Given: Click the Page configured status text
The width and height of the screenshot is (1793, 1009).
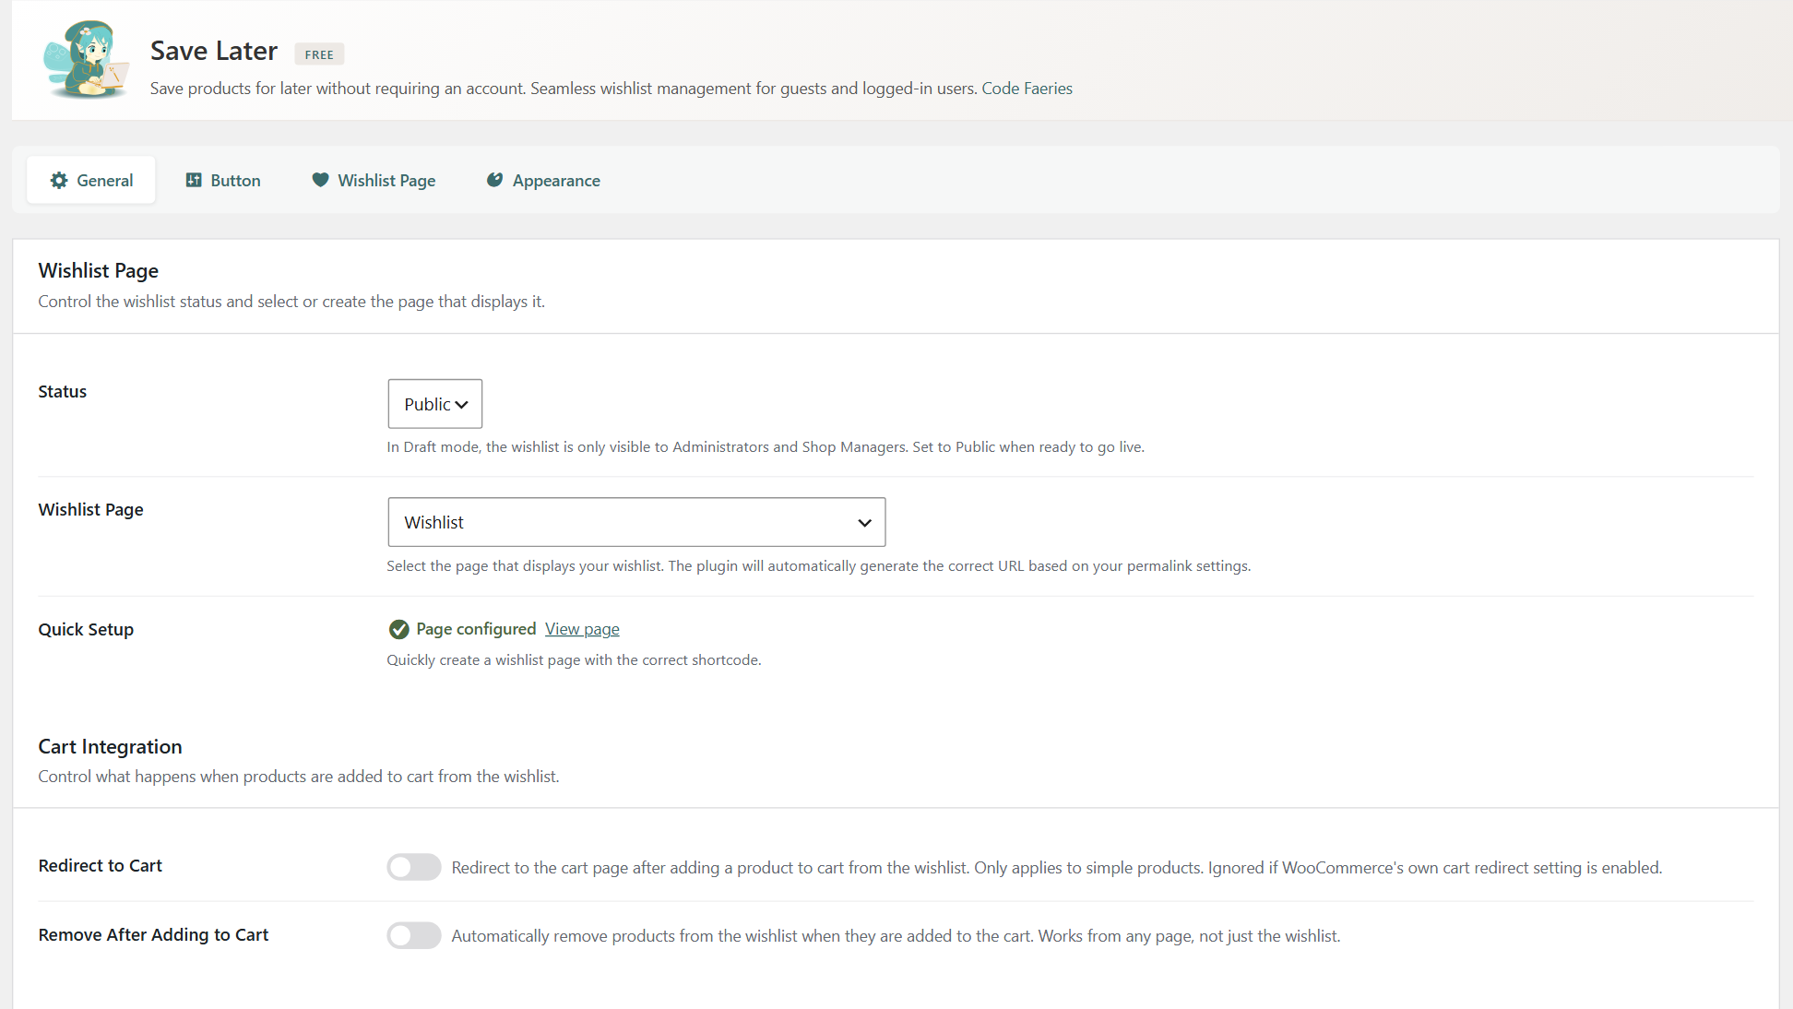Looking at the screenshot, I should click(476, 629).
